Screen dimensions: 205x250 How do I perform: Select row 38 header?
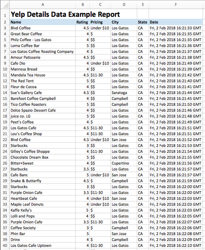point(5,234)
